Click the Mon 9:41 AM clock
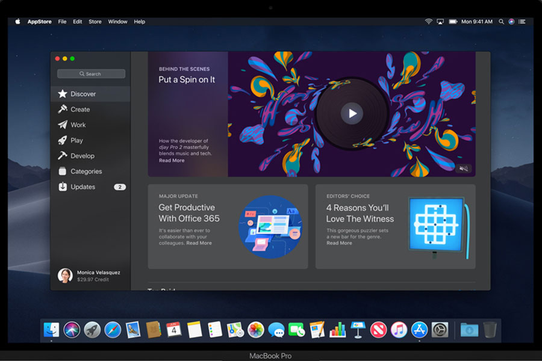The image size is (542, 361). pyautogui.click(x=477, y=22)
